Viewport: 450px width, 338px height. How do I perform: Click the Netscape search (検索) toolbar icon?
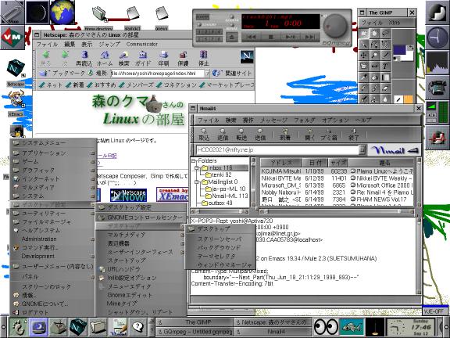click(x=124, y=59)
